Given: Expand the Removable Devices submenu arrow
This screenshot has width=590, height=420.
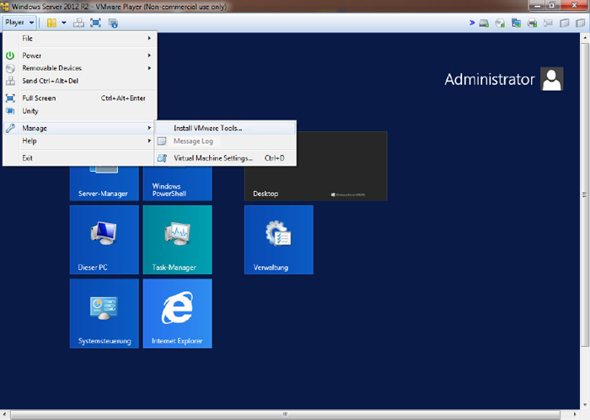Looking at the screenshot, I should click(x=149, y=68).
